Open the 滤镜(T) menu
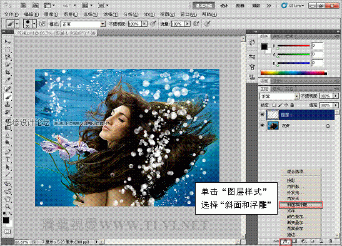Screen dimensions: 342x246 (111, 14)
